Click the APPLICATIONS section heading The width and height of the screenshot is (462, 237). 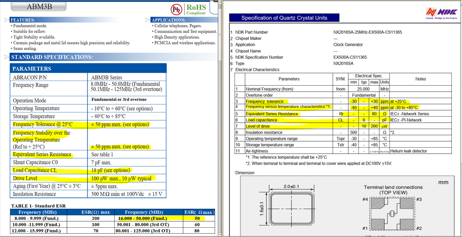168,20
